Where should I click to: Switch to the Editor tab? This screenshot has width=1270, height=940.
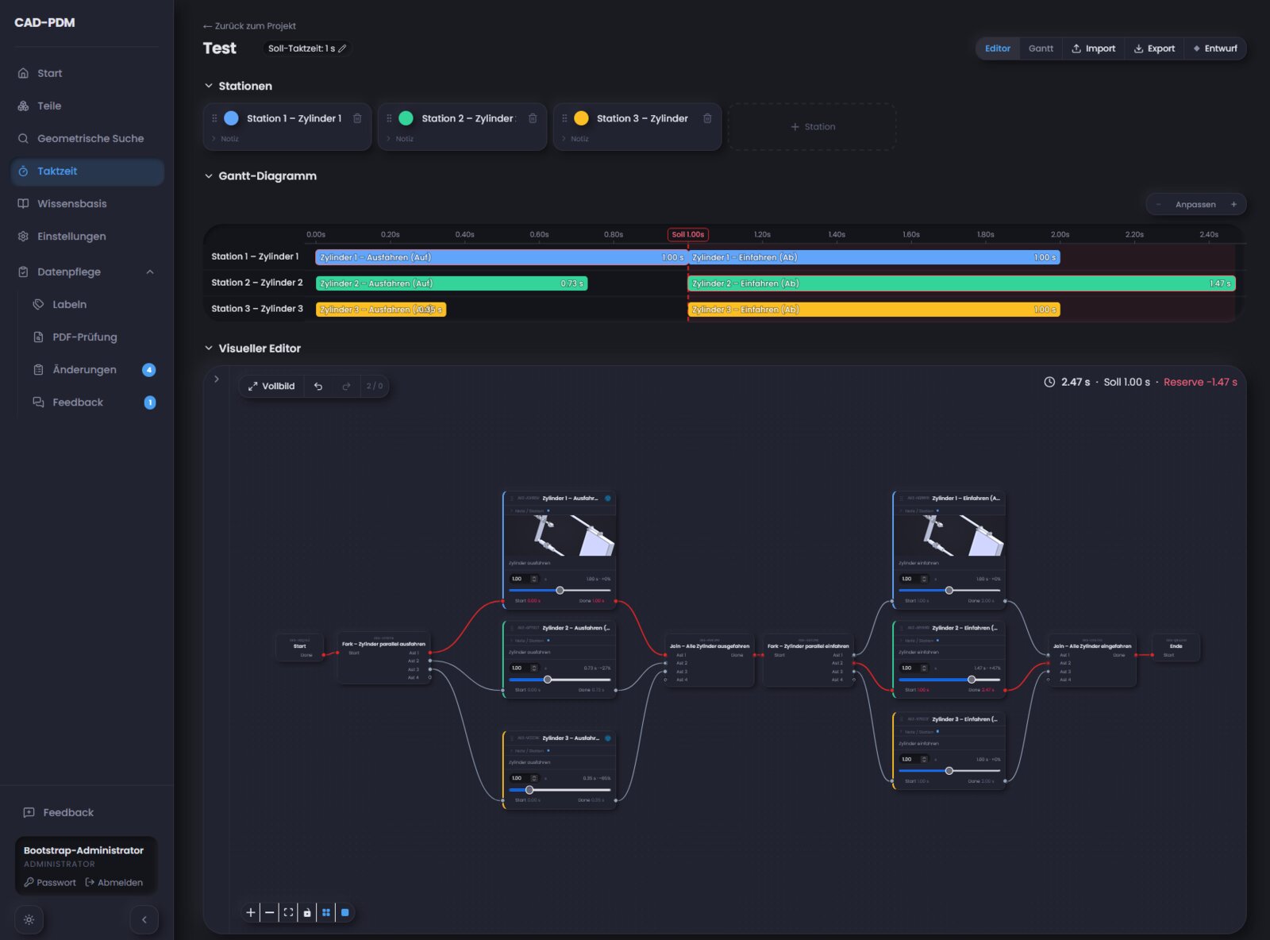(x=997, y=48)
